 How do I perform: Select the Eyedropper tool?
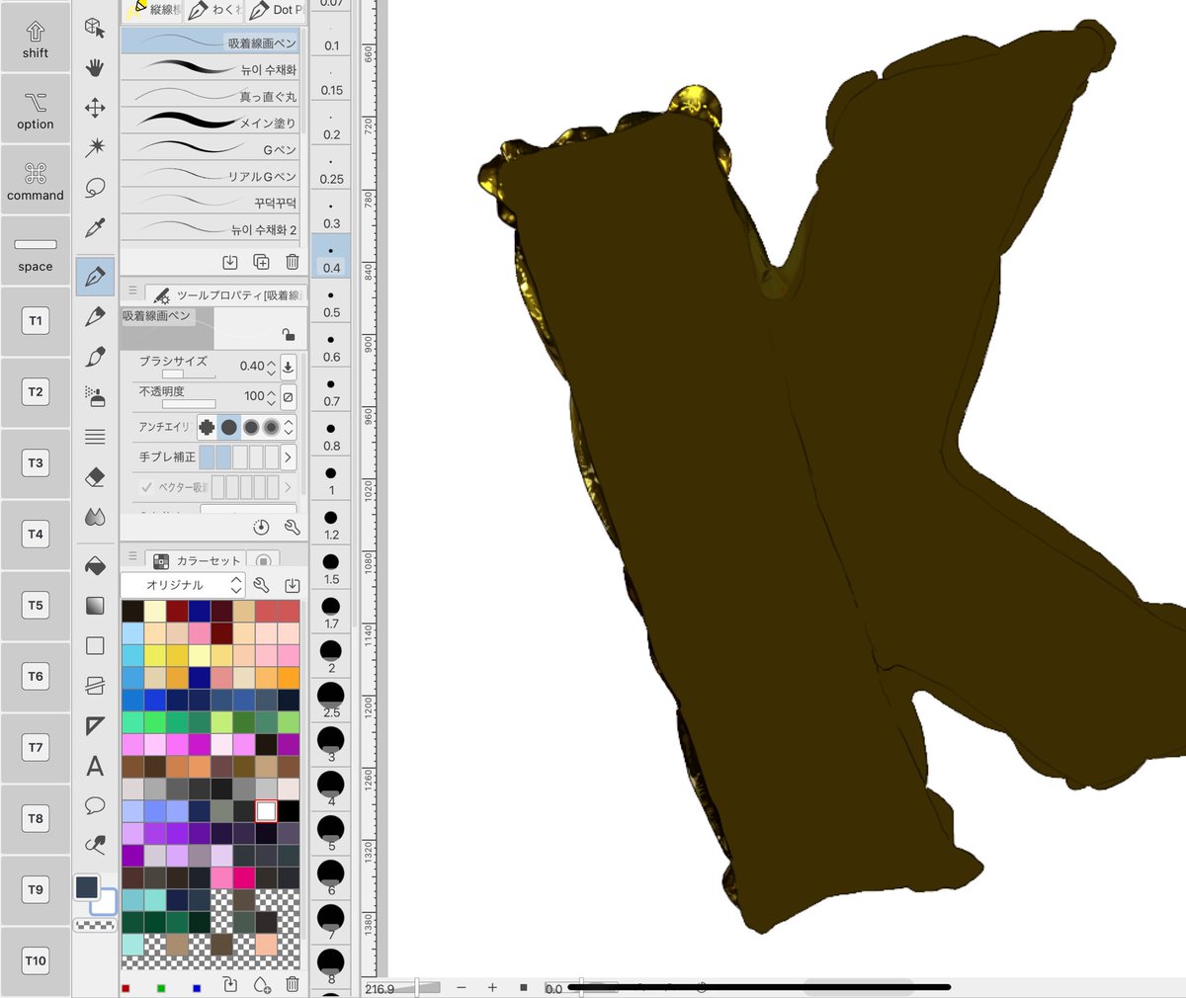95,228
